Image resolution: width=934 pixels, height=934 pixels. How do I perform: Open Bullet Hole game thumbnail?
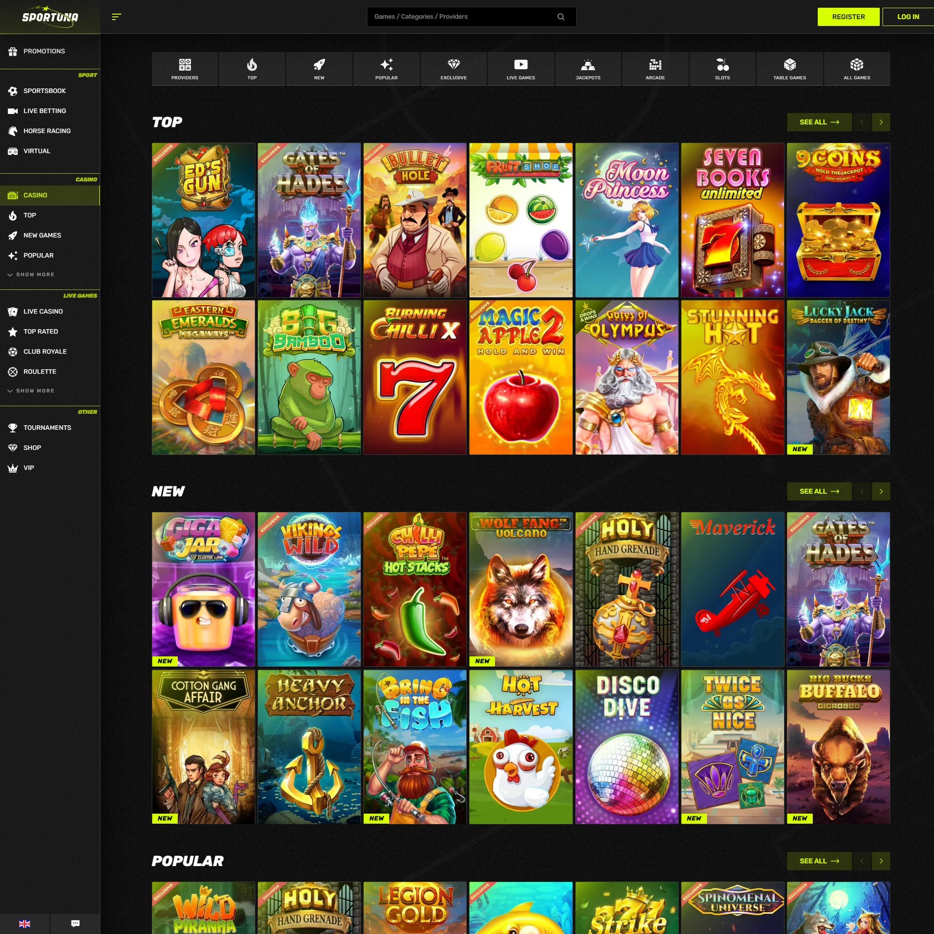click(415, 220)
